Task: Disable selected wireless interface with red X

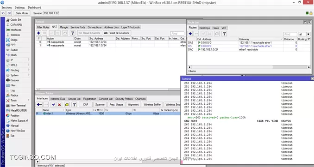Action: pyautogui.click(x=59, y=105)
